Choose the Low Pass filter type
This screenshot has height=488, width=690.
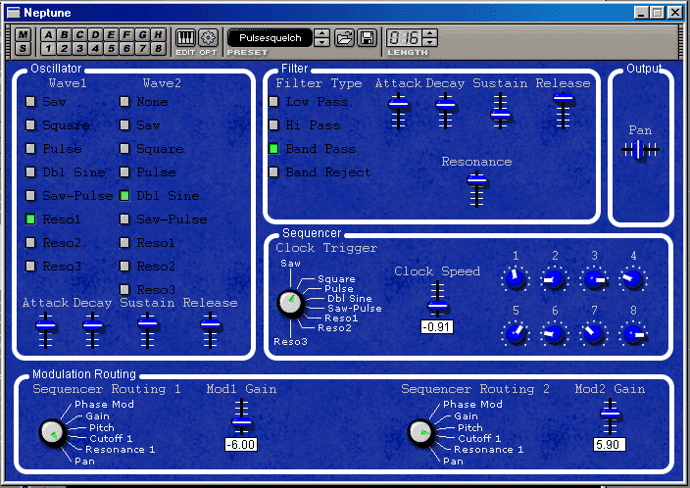273,102
